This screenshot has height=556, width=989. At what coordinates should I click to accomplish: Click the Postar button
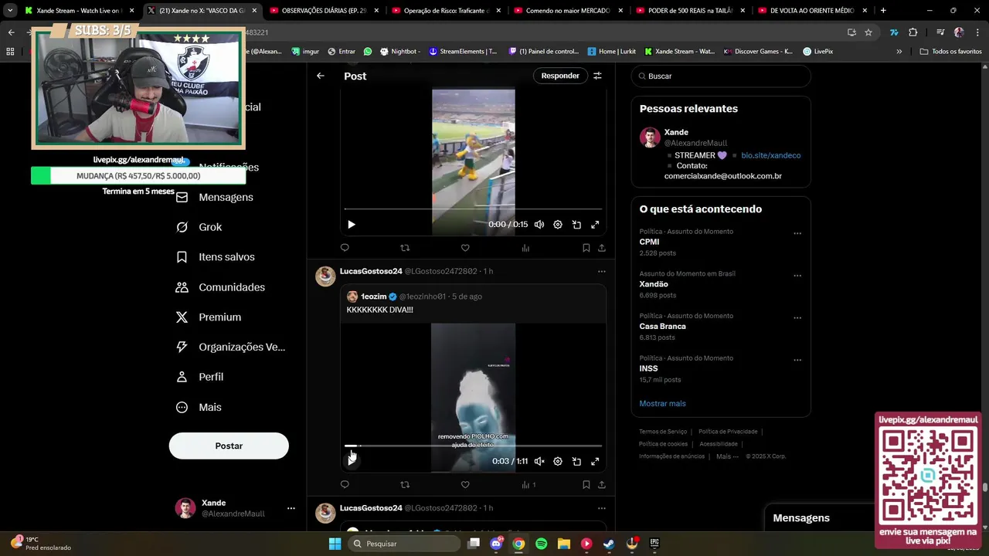(x=229, y=446)
